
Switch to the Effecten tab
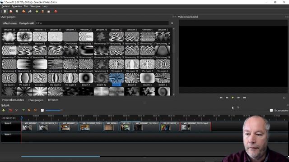tap(53, 100)
